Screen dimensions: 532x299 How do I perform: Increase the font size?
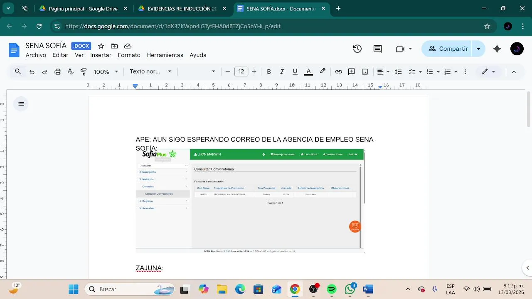[254, 72]
